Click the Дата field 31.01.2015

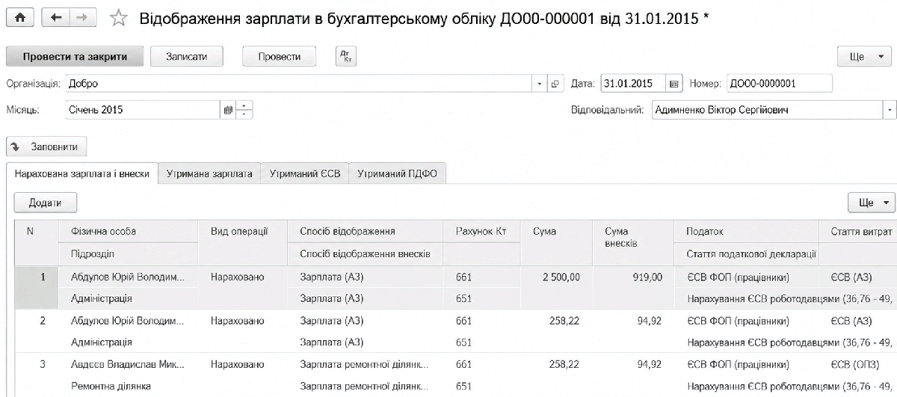632,84
